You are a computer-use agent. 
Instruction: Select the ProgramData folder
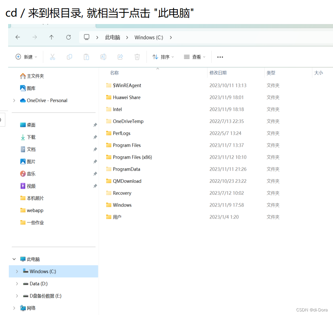(123, 169)
